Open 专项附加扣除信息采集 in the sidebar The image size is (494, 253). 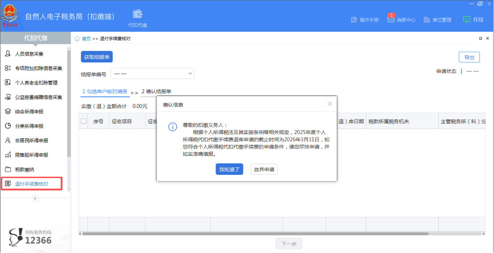click(34, 68)
